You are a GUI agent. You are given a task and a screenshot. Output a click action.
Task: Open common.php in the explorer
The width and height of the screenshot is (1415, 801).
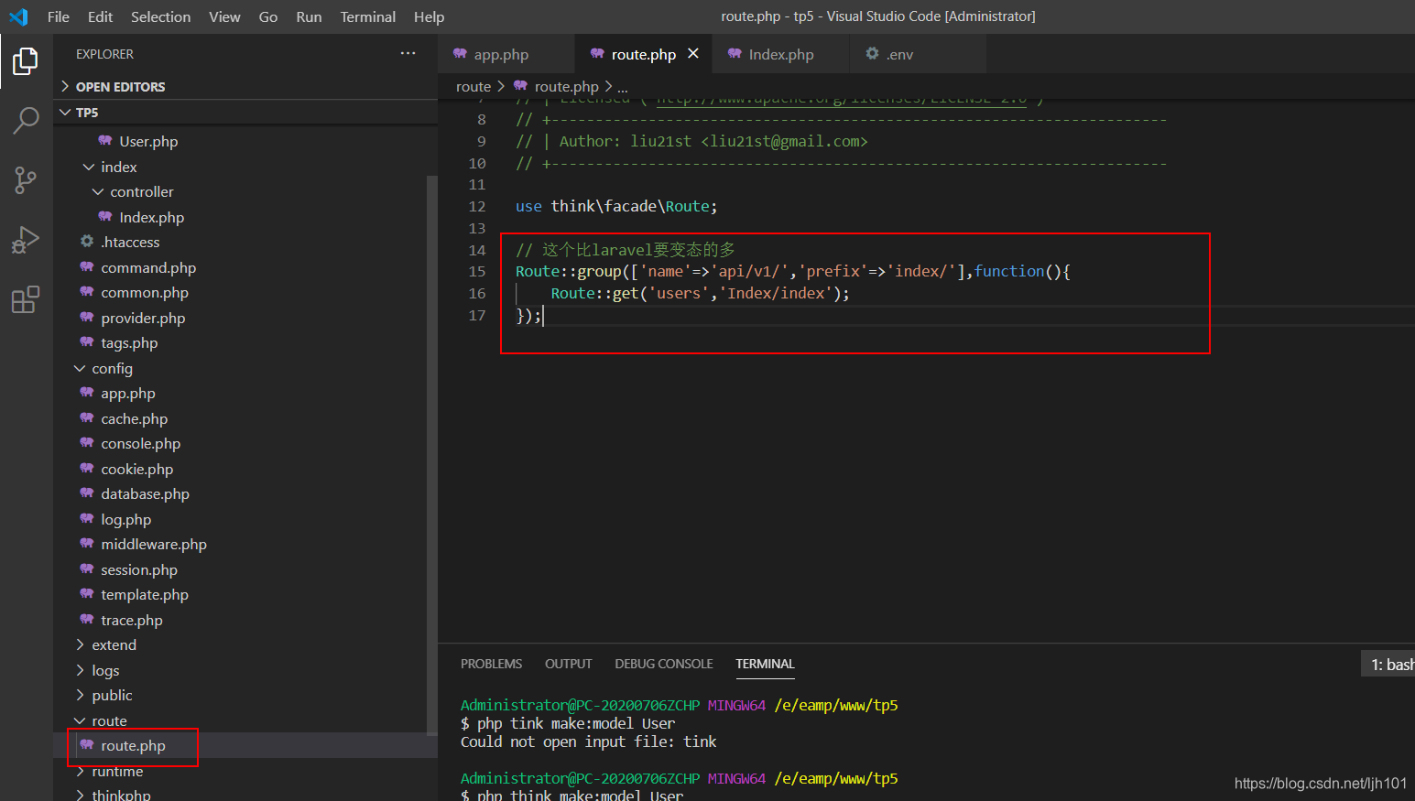(x=145, y=292)
